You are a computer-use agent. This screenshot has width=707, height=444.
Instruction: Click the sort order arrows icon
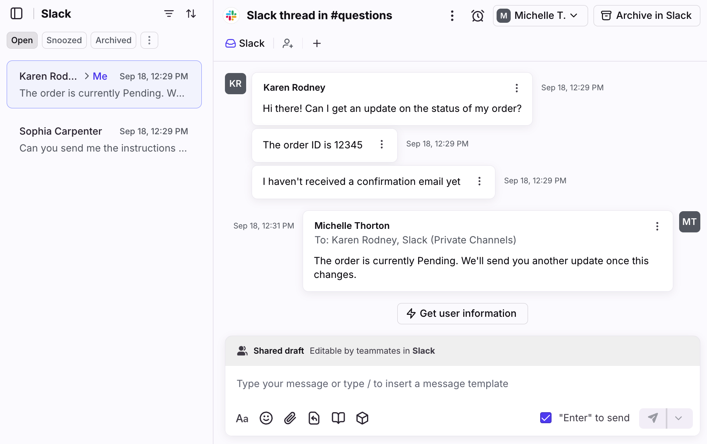click(191, 14)
